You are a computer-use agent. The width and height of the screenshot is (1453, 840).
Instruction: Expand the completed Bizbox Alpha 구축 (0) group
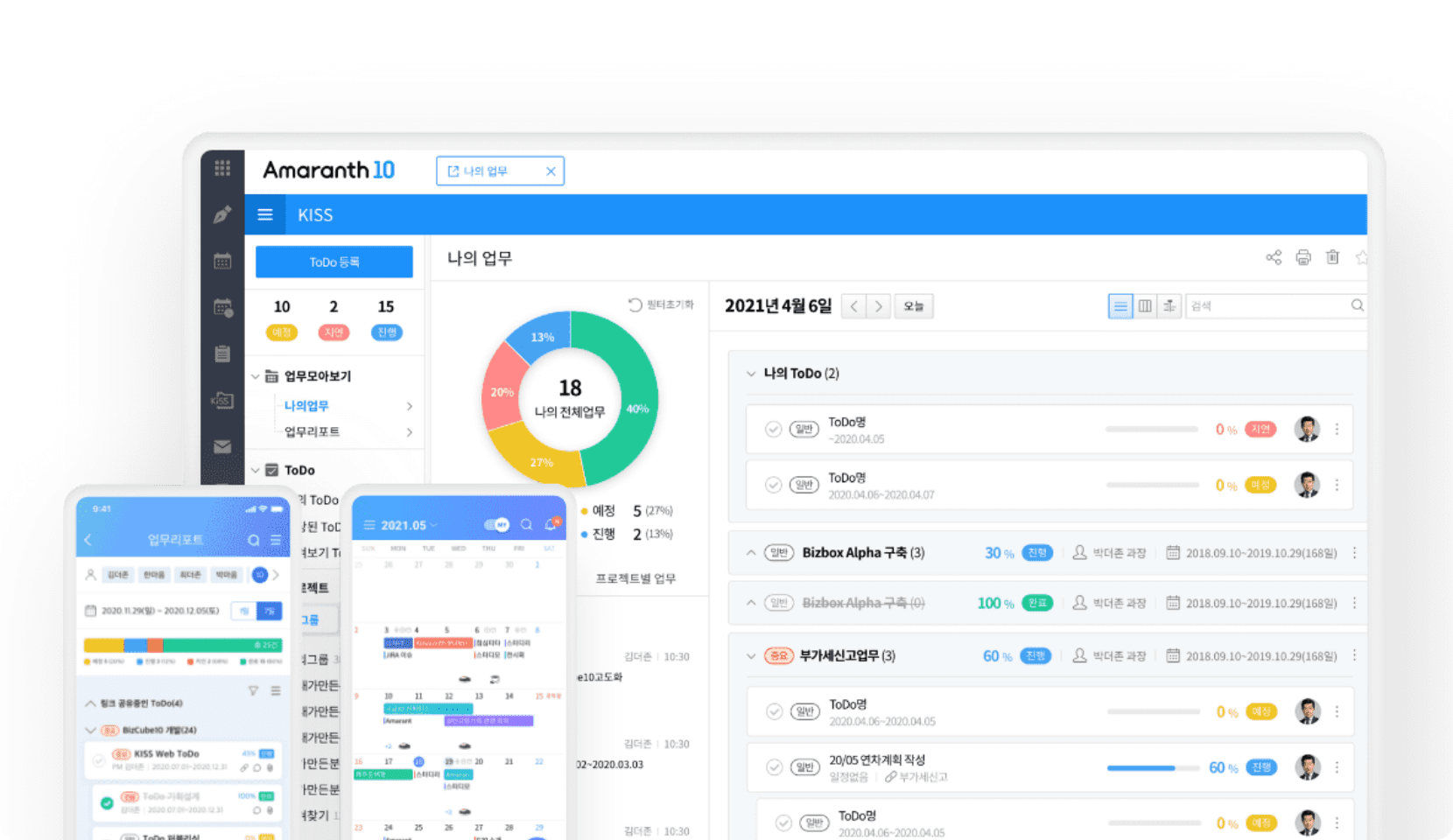coord(750,603)
